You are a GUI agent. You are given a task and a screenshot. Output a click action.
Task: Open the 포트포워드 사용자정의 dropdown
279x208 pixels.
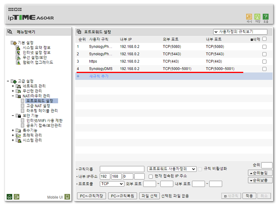click(172, 169)
